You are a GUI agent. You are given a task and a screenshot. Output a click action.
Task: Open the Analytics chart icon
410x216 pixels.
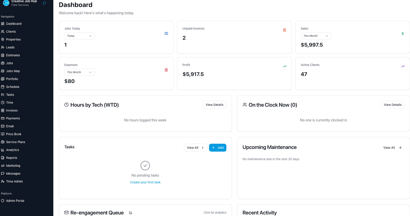(3, 149)
